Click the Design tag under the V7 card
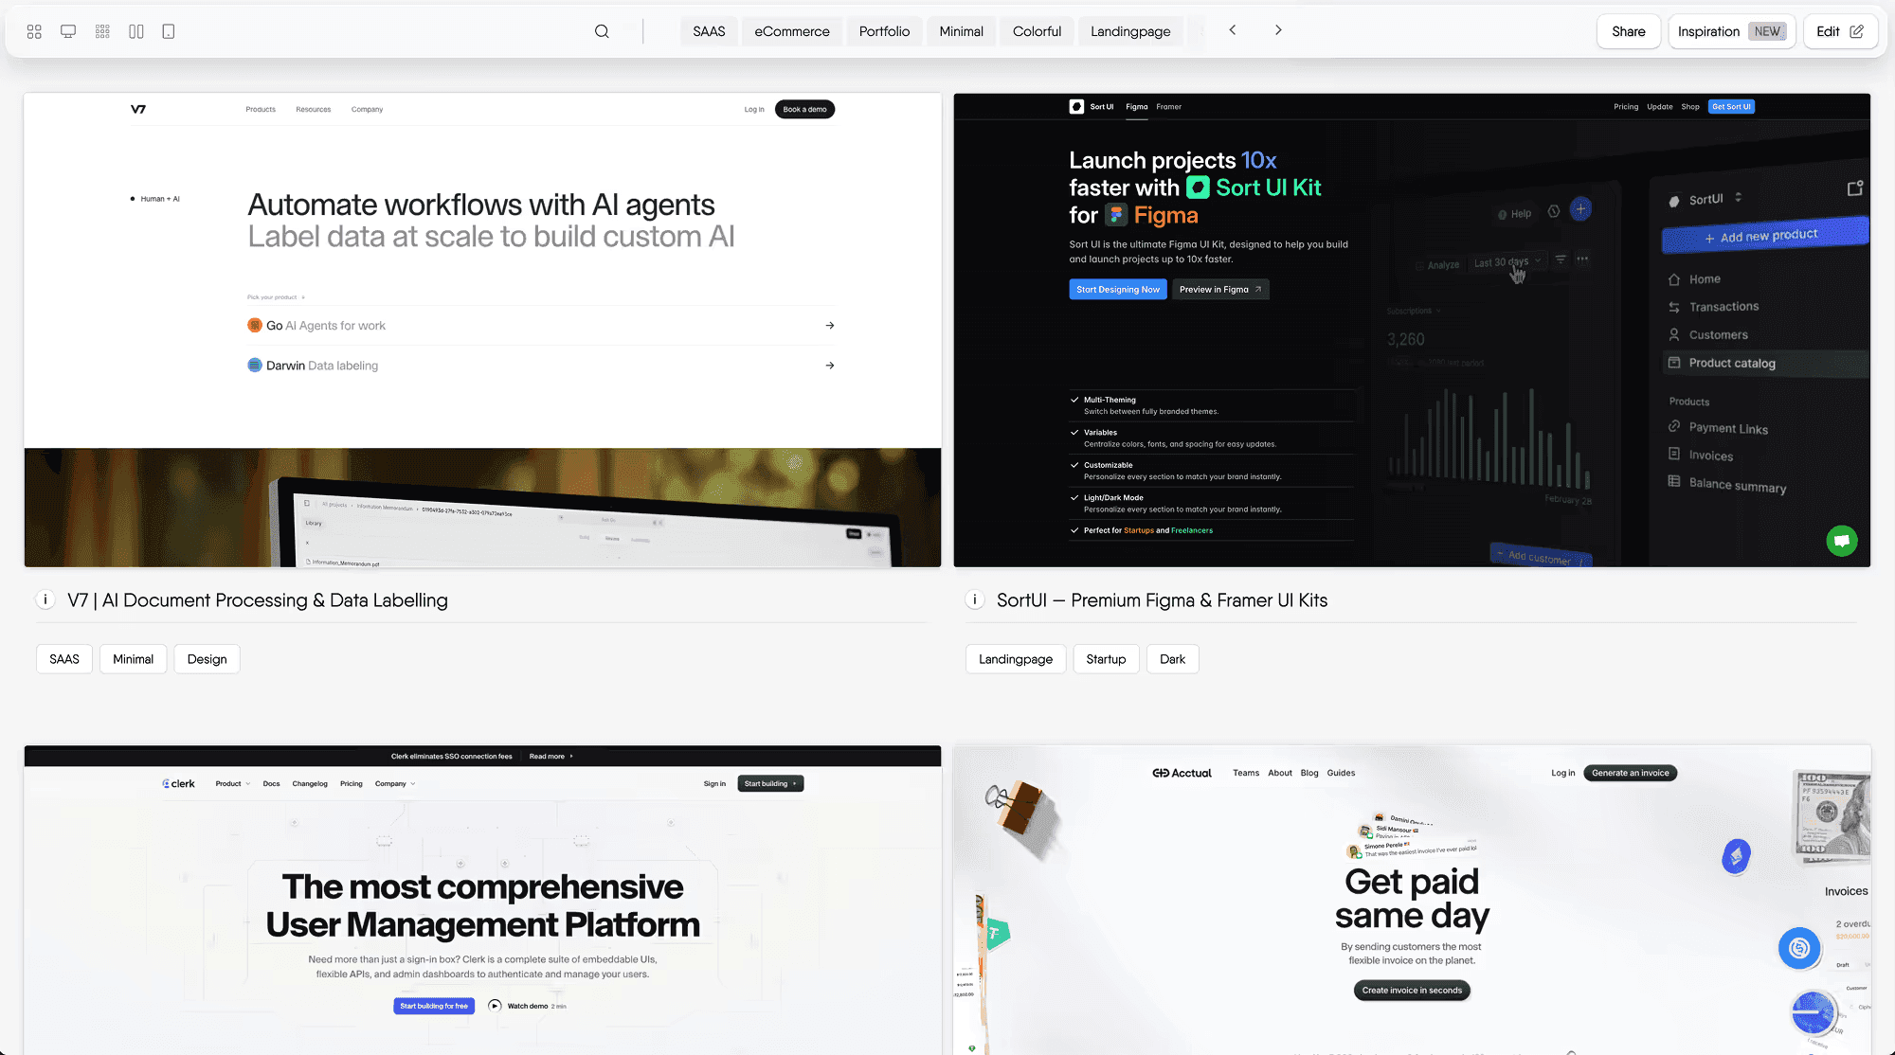The image size is (1895, 1055). (207, 659)
